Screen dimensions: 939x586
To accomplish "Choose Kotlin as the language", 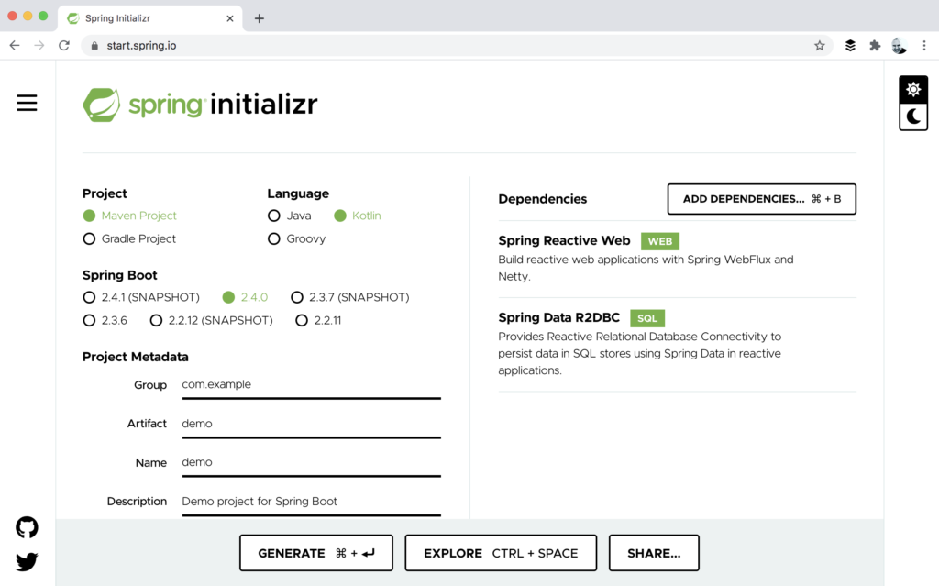I will click(358, 216).
